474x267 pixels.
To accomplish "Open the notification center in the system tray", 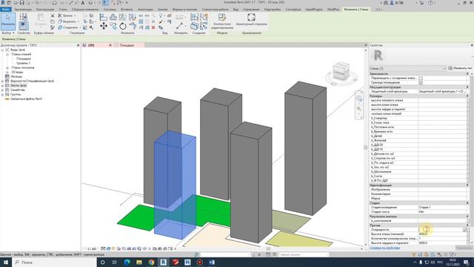I will point(466,262).
